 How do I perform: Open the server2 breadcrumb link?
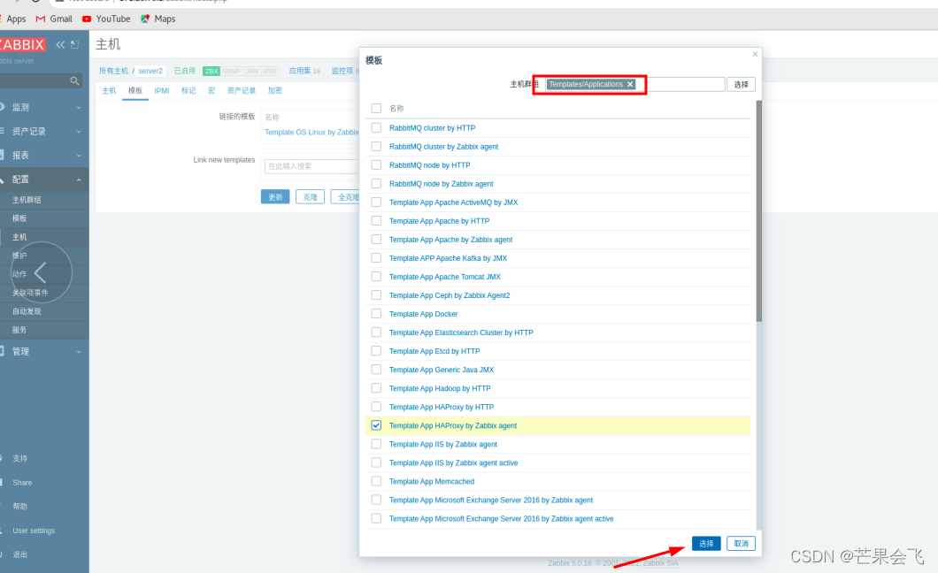click(x=150, y=71)
